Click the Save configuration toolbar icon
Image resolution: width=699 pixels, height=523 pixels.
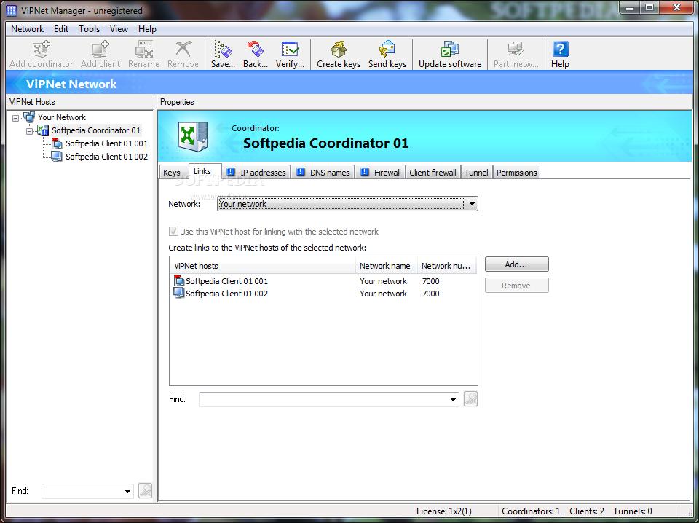[x=223, y=50]
